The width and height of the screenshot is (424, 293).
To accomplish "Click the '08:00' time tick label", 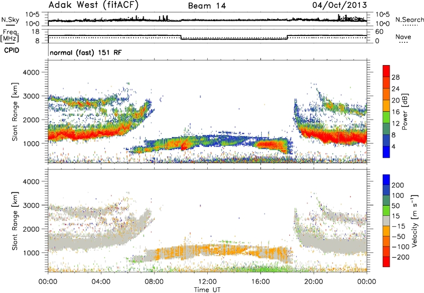I will tap(154, 282).
